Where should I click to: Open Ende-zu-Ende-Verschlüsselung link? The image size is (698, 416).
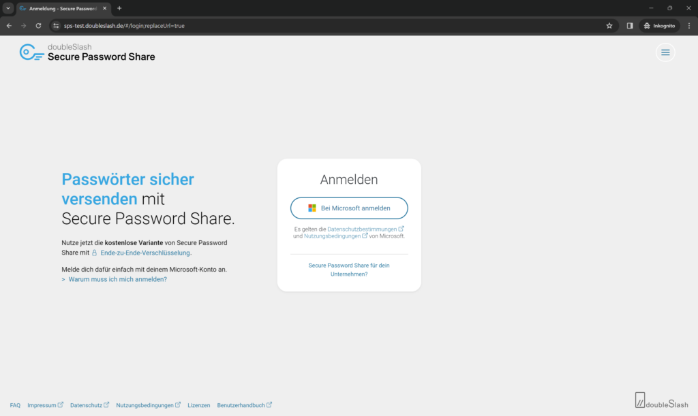point(146,253)
